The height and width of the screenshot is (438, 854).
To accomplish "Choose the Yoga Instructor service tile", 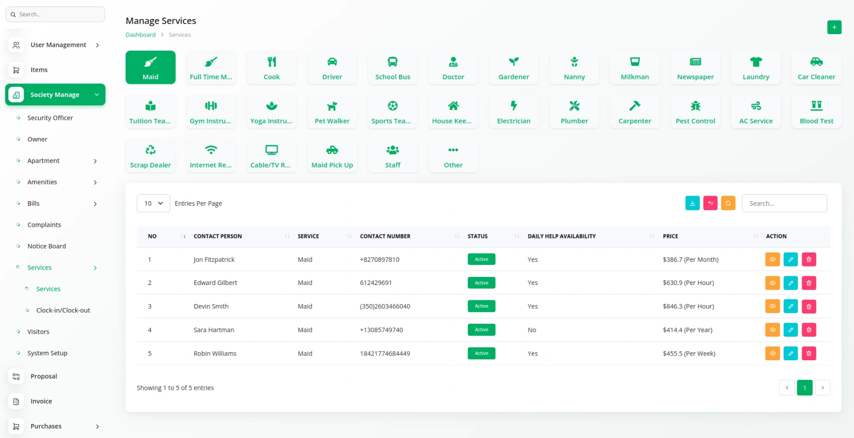I will coord(272,111).
